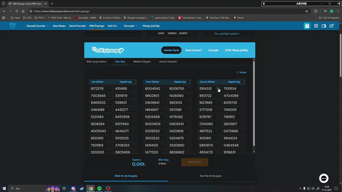Image resolution: width=342 pixels, height=192 pixels.
Task: Bookmark this page with the star icon
Action: tap(307, 11)
